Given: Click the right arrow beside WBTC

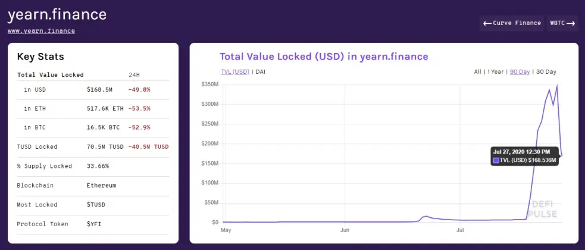Looking at the screenshot, I should point(571,23).
